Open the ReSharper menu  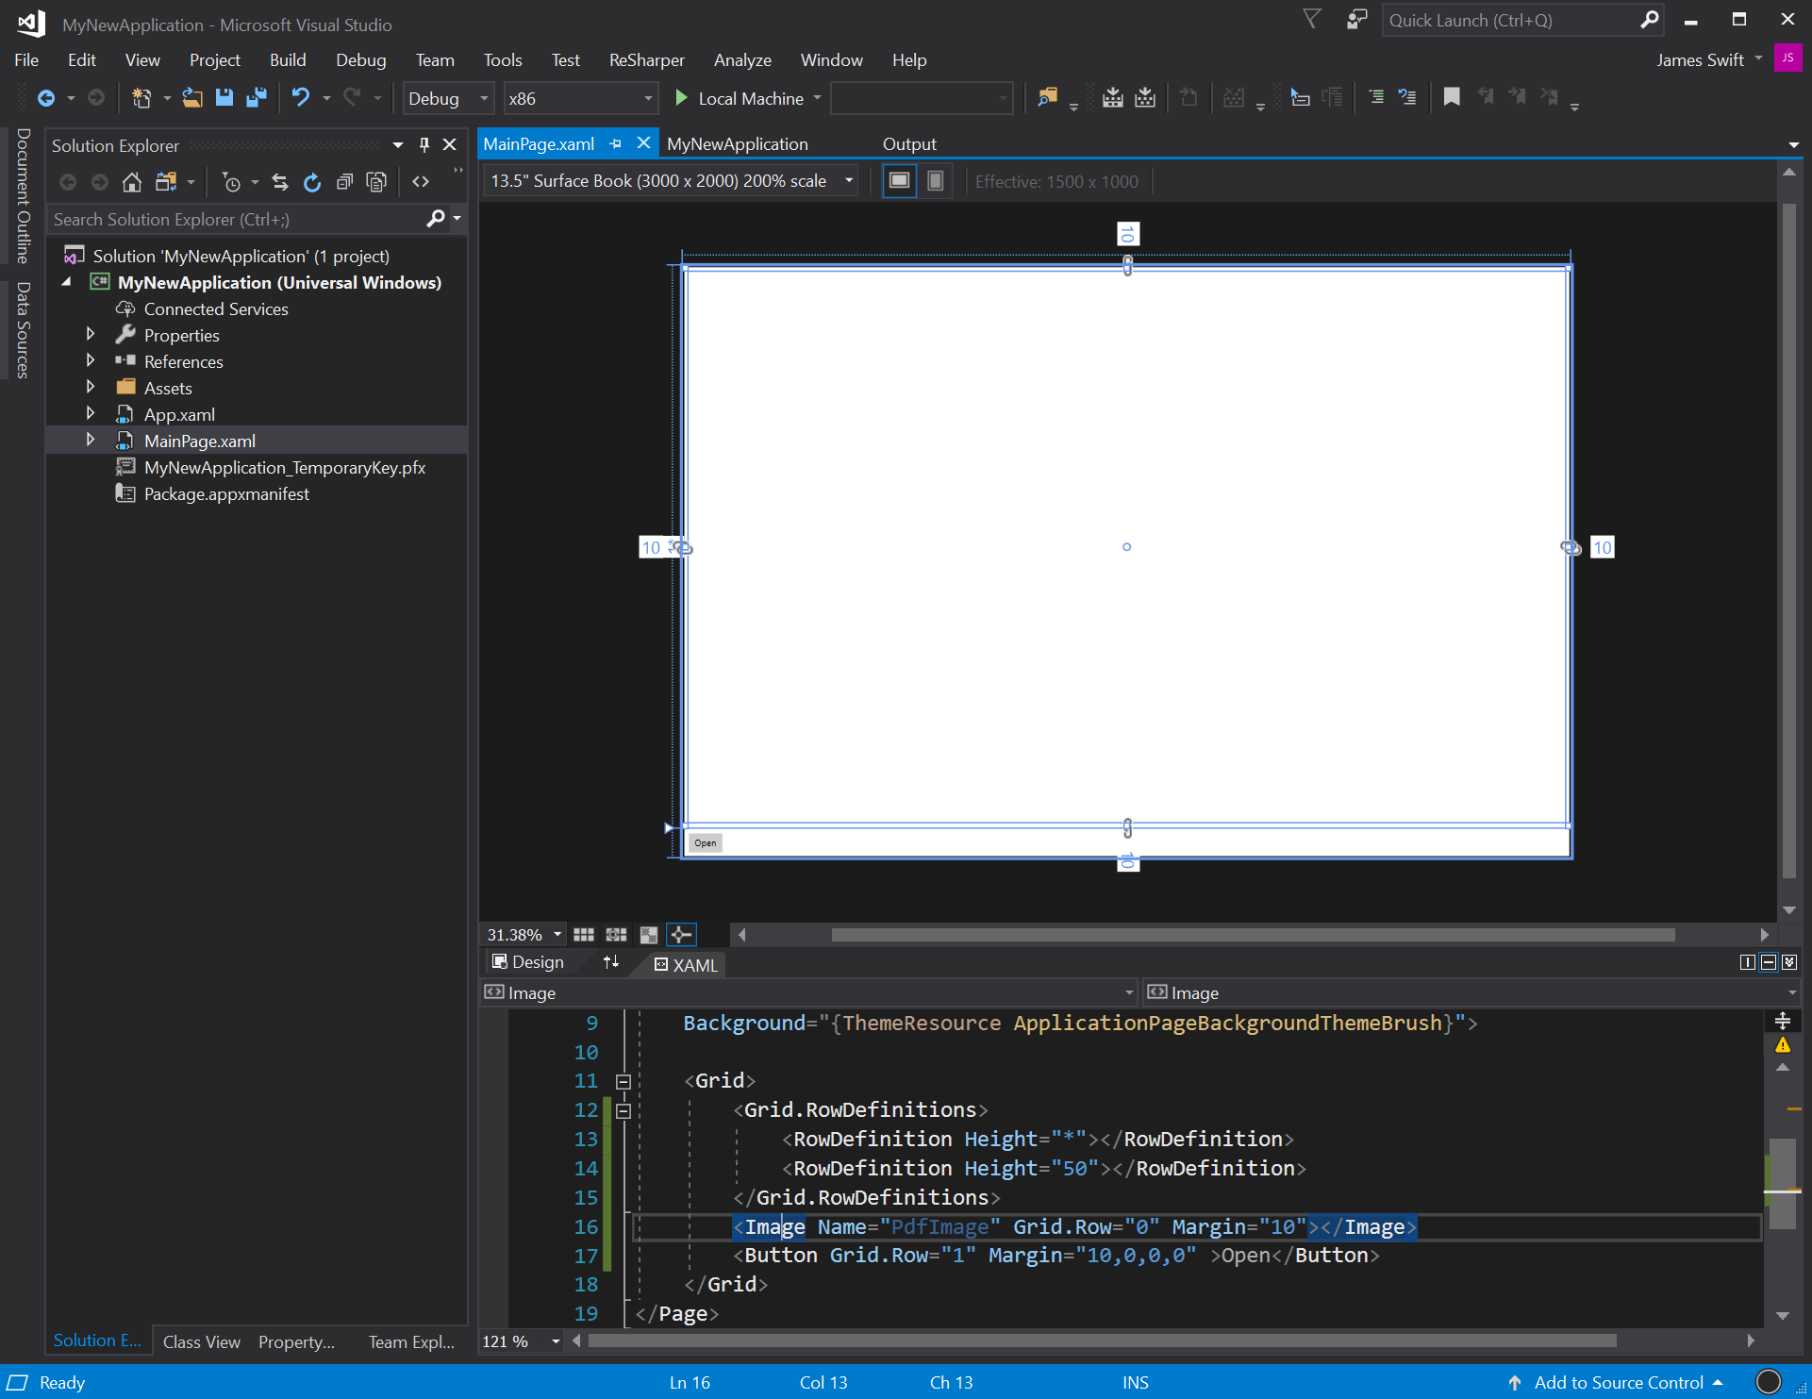coord(646,59)
